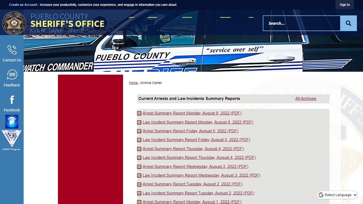Screen dimensions: 363x204
Task: Open the Law Enforcement menu
Action: click(153, 18)
